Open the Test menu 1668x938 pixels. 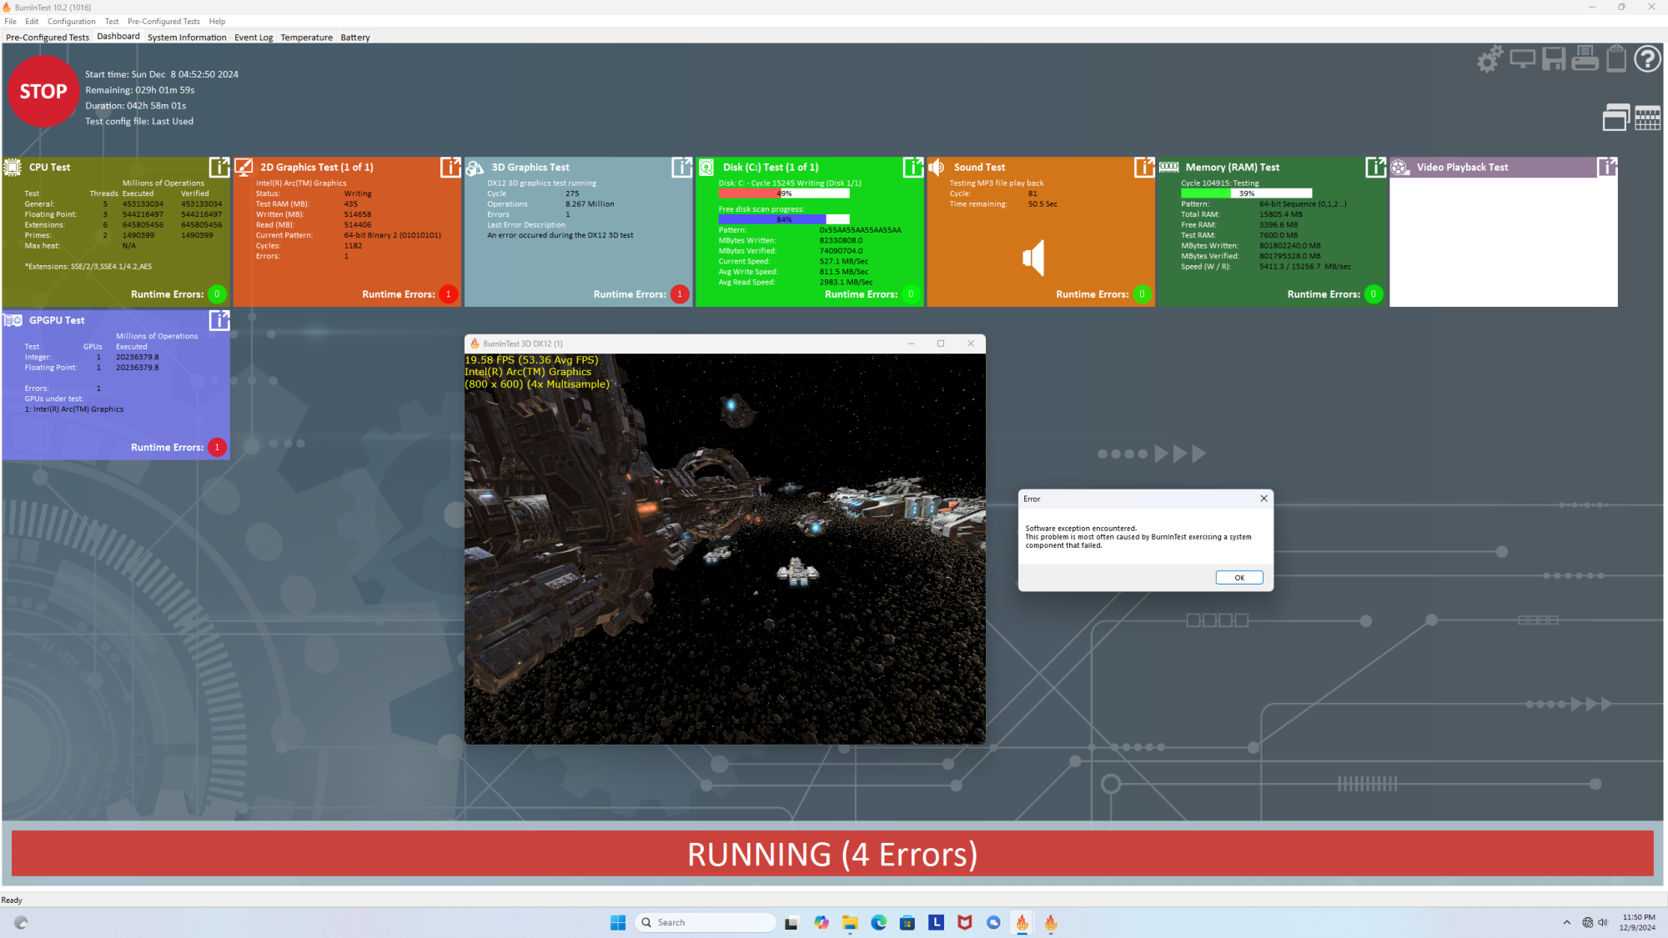pyautogui.click(x=112, y=22)
